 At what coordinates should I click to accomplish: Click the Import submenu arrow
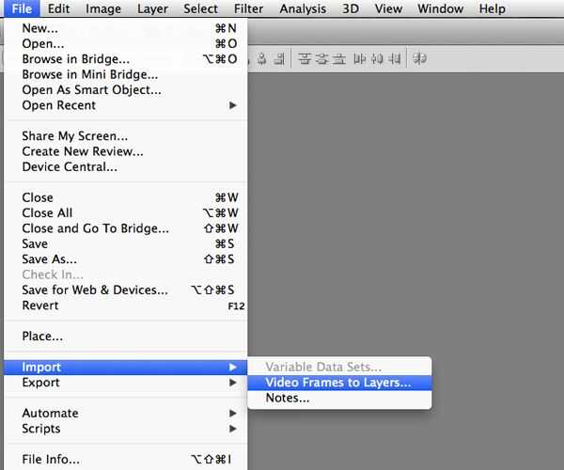[x=233, y=367]
